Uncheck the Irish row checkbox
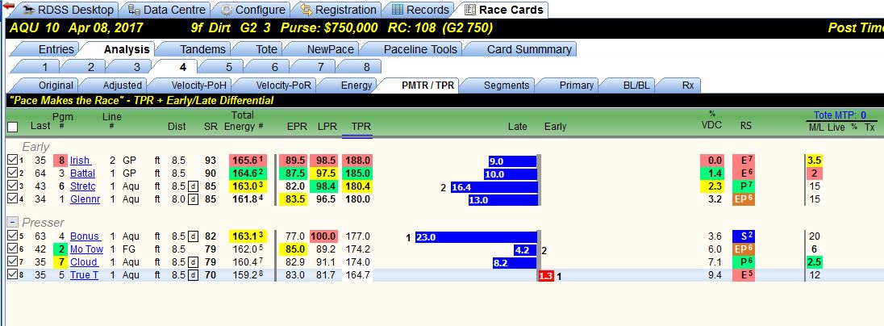Image resolution: width=884 pixels, height=326 pixels. point(12,161)
